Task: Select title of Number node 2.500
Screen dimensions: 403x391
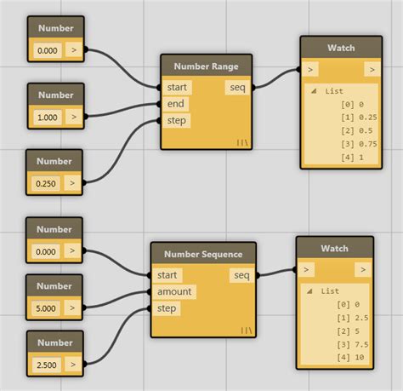Action: (x=55, y=342)
